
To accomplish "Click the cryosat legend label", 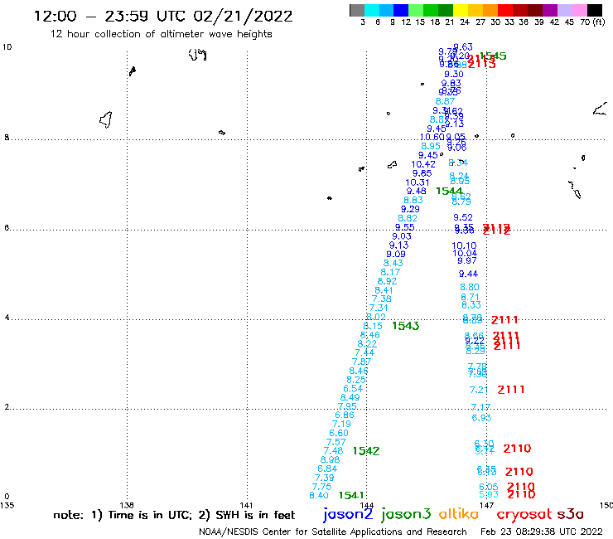I will tap(524, 514).
